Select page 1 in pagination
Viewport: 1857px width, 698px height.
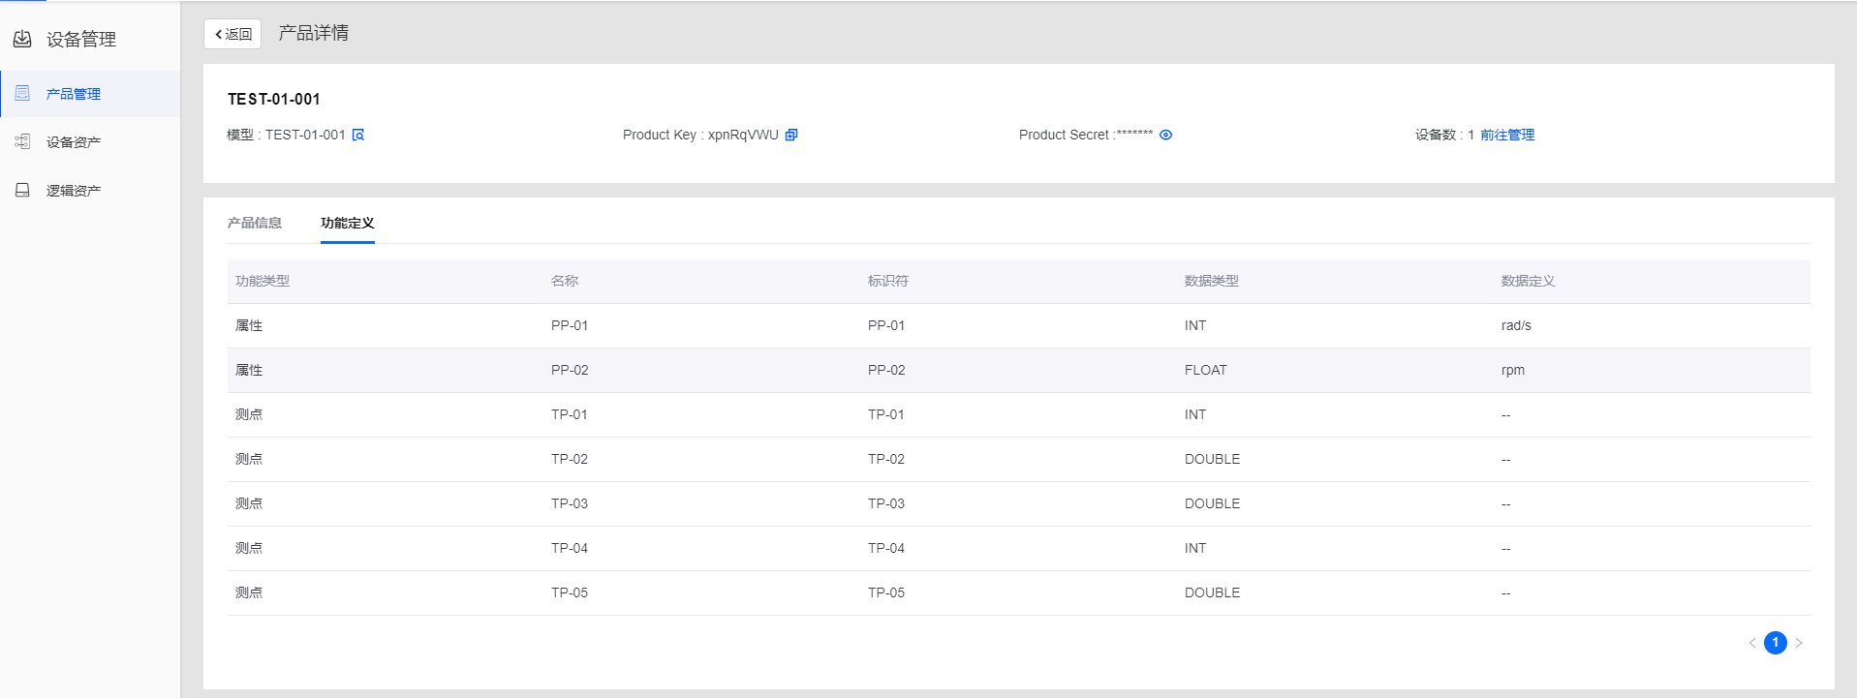tap(1776, 643)
